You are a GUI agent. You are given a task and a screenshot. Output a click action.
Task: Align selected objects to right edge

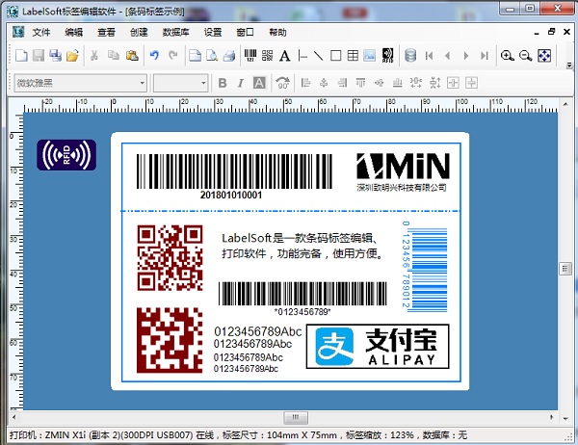point(342,83)
